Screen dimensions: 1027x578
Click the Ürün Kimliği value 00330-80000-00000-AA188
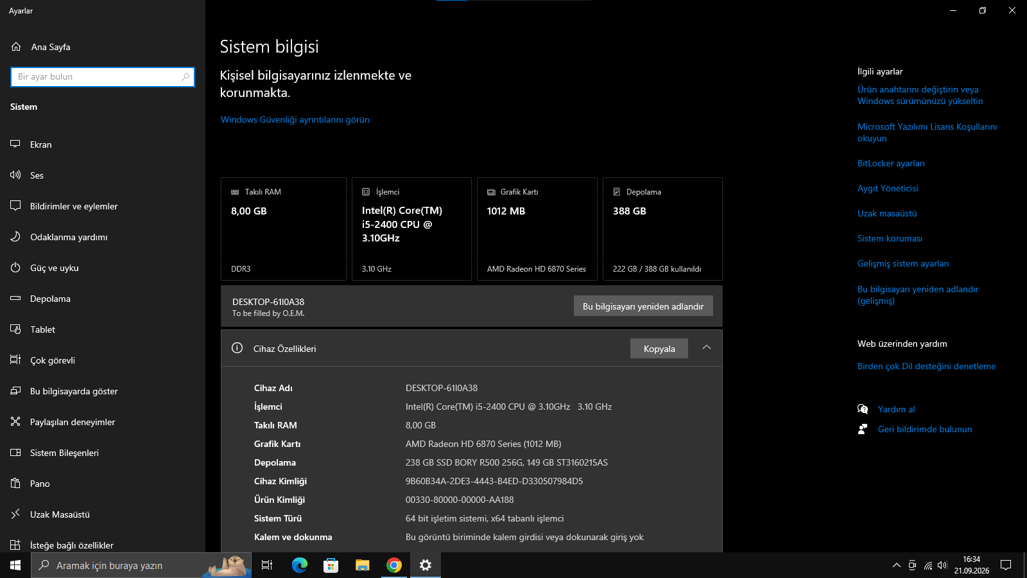click(460, 500)
